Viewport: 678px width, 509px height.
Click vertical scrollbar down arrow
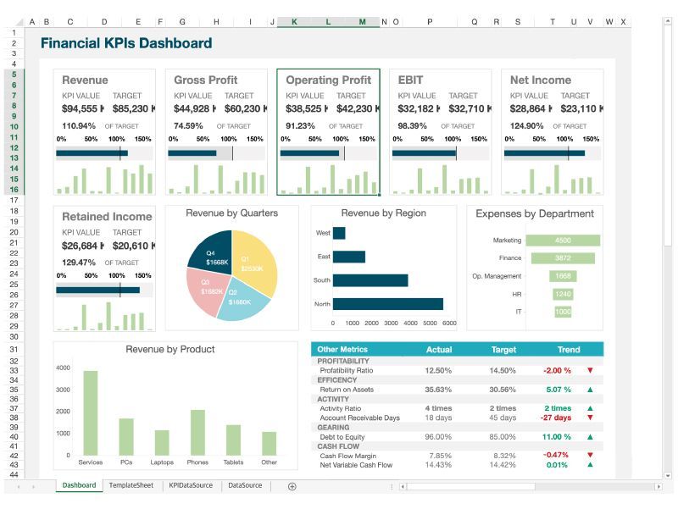tap(668, 475)
